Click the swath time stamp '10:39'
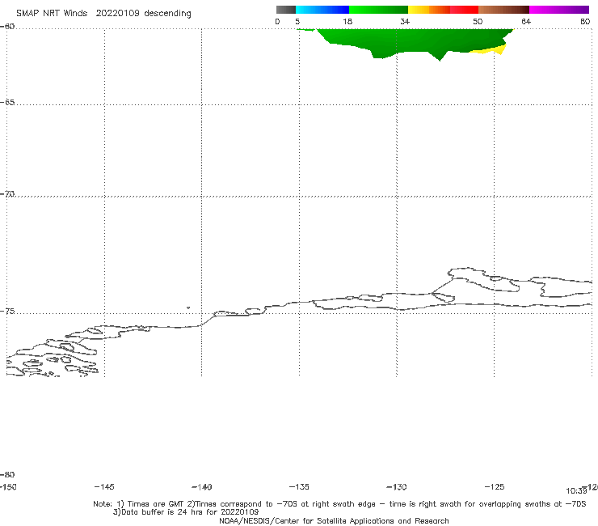The height and width of the screenshot is (526, 598). (x=576, y=491)
